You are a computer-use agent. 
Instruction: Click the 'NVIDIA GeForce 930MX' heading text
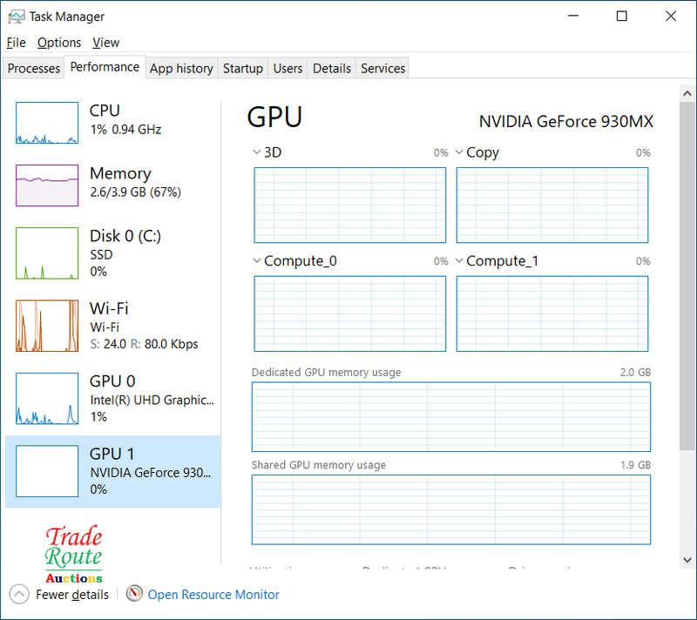coord(565,121)
